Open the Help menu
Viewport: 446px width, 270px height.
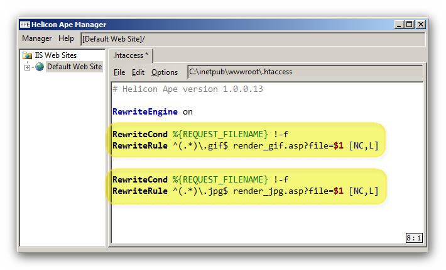(x=66, y=38)
